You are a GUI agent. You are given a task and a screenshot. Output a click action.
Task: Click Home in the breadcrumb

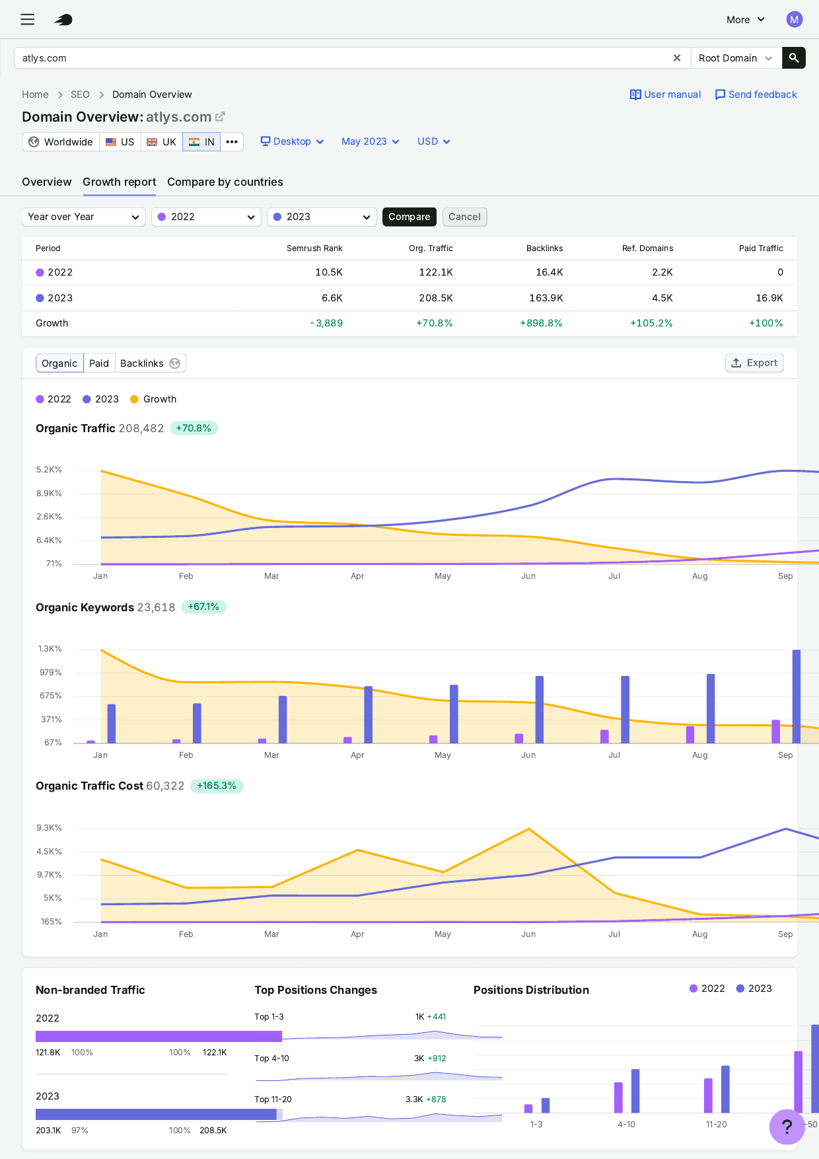click(x=35, y=94)
